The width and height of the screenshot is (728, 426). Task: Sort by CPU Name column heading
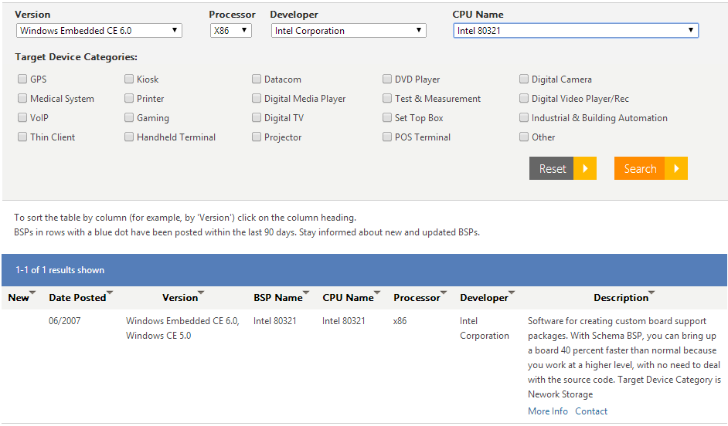click(349, 298)
